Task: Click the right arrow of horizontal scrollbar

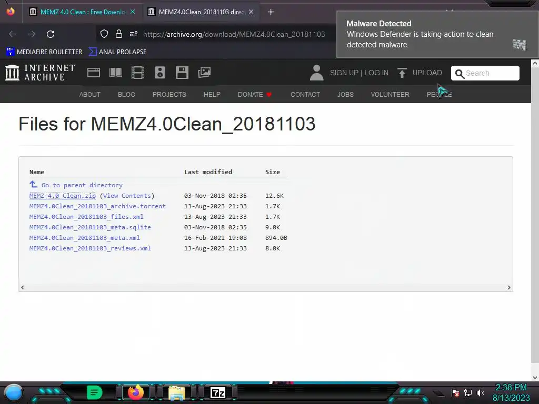Action: coord(509,288)
